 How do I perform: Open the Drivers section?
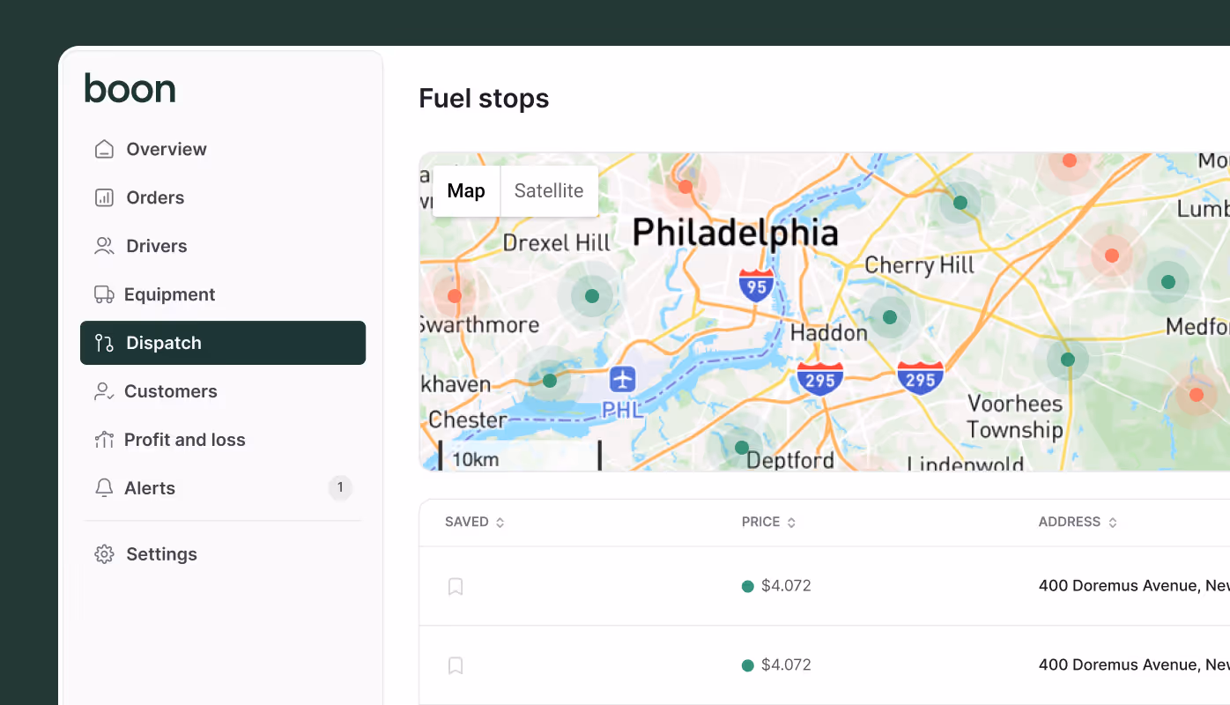pyautogui.click(x=223, y=246)
